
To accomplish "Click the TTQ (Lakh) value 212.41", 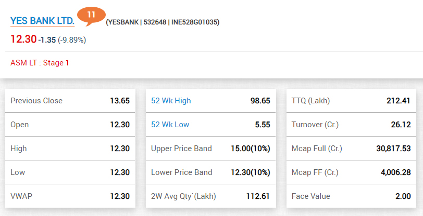I will click(400, 101).
